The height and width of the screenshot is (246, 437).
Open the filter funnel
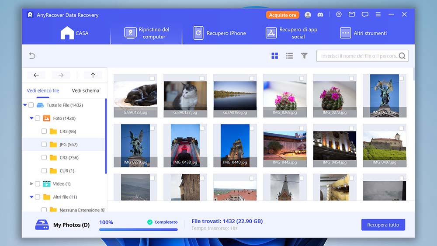(x=304, y=56)
